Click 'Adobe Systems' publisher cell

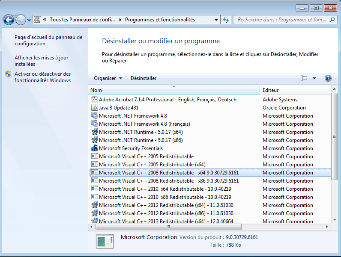pyautogui.click(x=280, y=100)
